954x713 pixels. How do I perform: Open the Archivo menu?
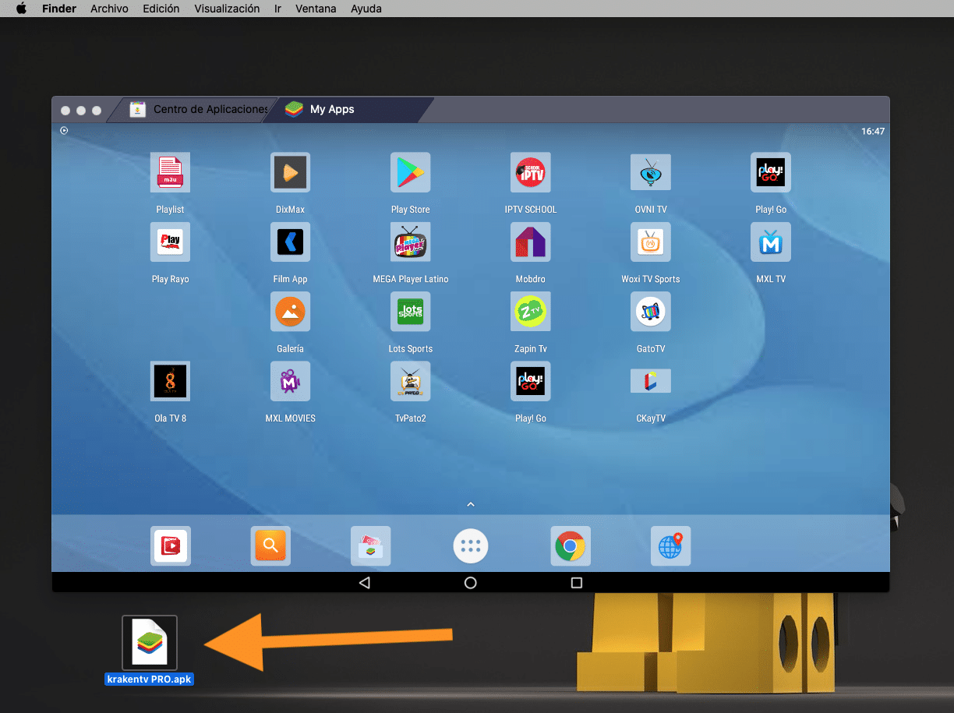[109, 9]
